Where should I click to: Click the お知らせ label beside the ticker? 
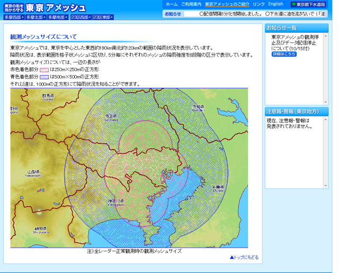pos(173,14)
